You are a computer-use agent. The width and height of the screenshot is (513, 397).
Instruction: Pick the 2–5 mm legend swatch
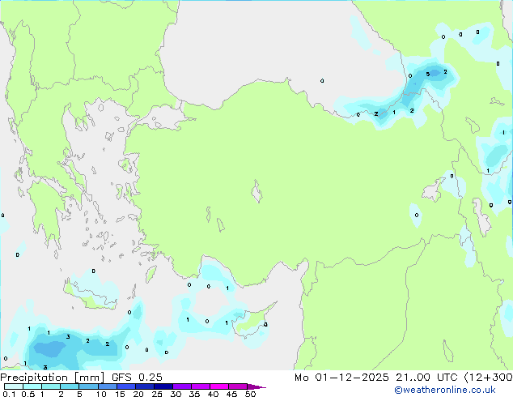click(x=70, y=386)
